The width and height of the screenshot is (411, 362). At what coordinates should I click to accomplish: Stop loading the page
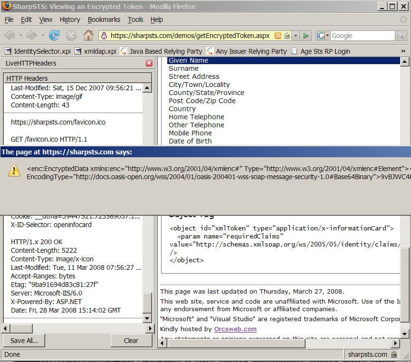pyautogui.click(x=71, y=35)
